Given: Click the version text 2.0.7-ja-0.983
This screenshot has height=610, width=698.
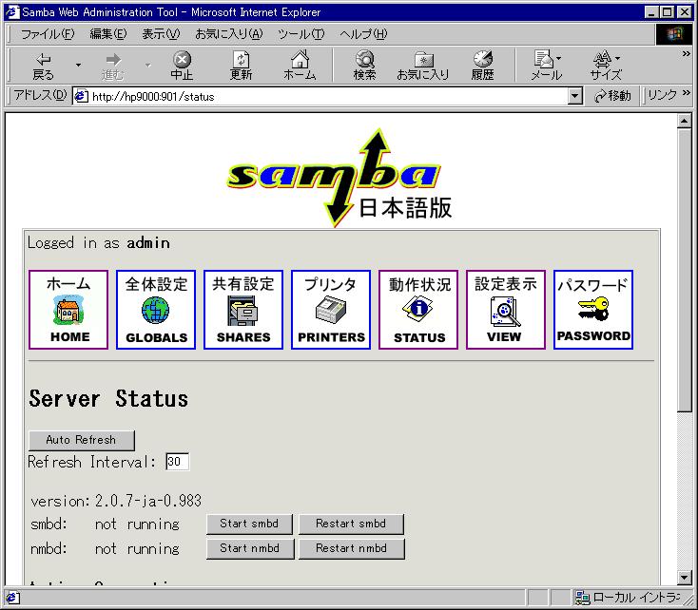Looking at the screenshot, I should click(148, 501).
